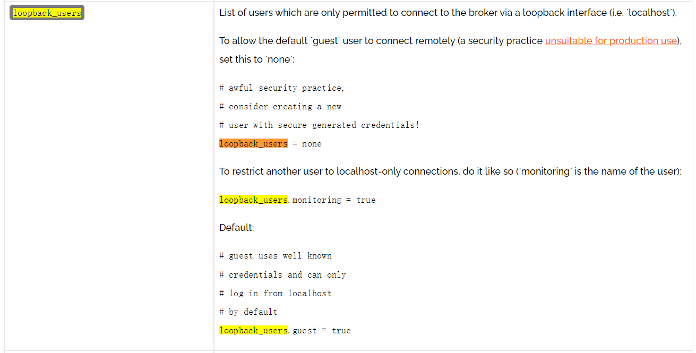Image resolution: width=696 pixels, height=353 pixels.
Task: Click the 'monitoring = true' code text
Action: [x=334, y=200]
